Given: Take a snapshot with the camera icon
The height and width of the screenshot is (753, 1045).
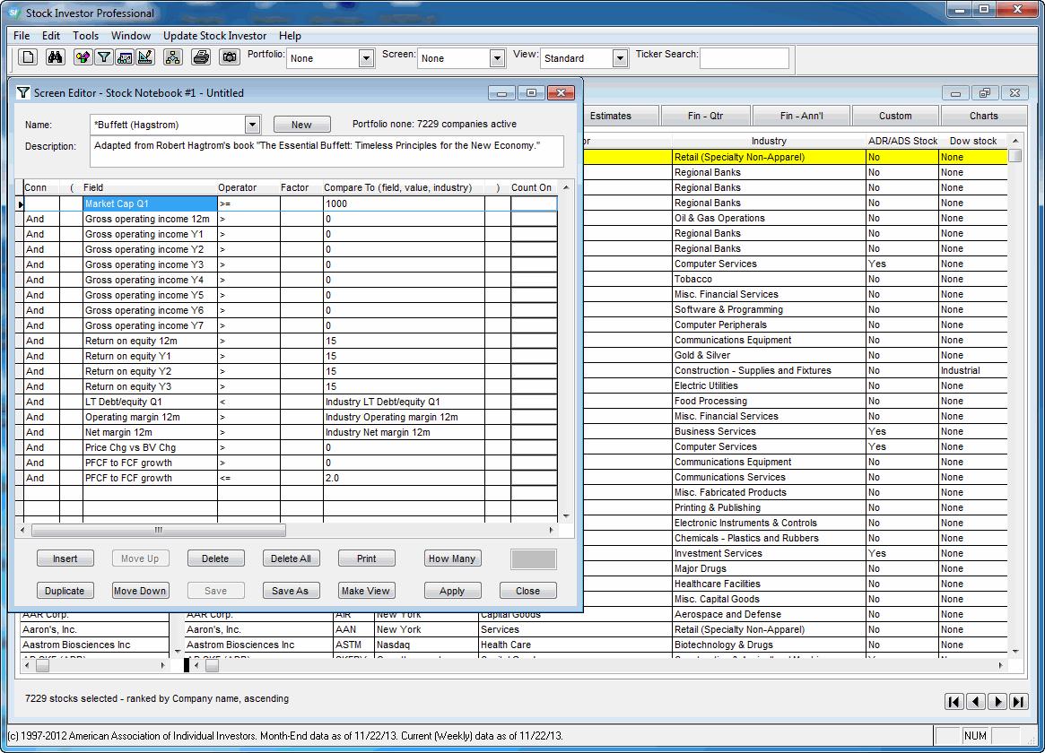Looking at the screenshot, I should (229, 56).
